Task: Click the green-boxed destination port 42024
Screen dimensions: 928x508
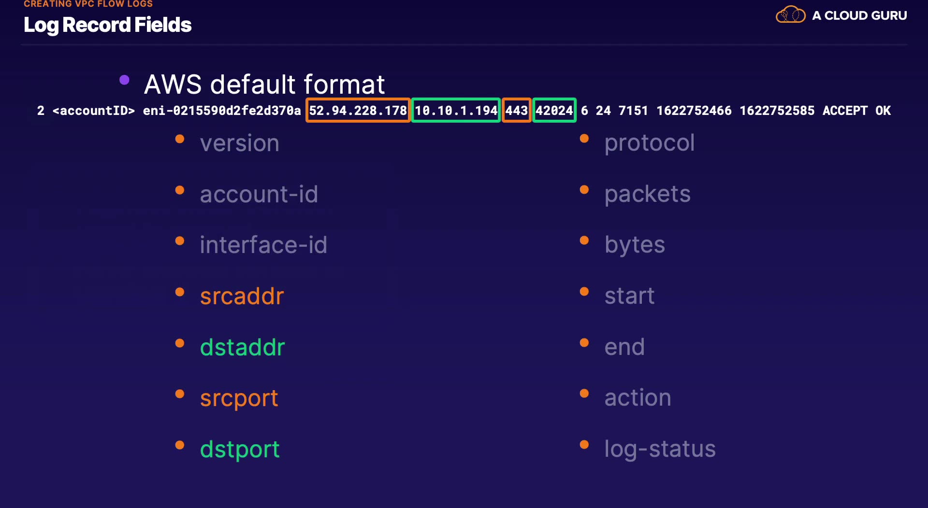Action: pos(554,111)
